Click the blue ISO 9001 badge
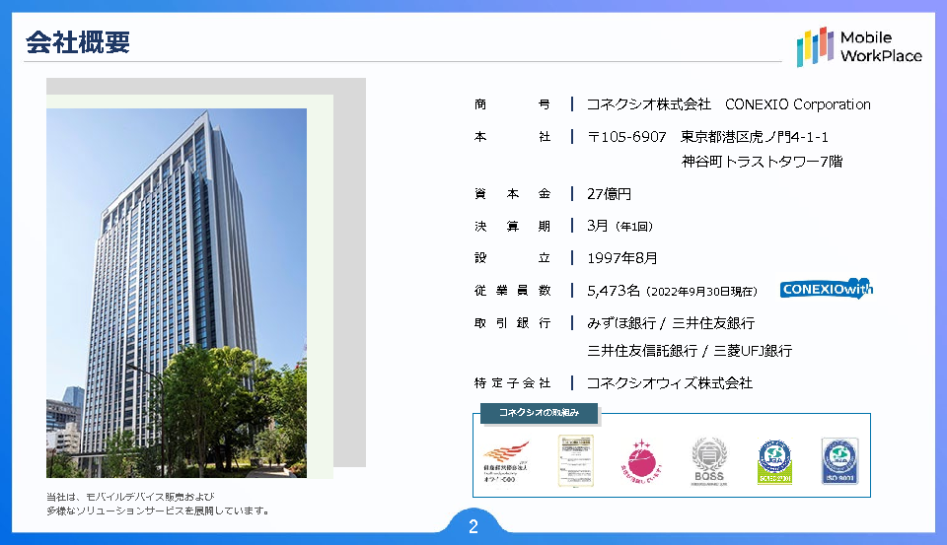This screenshot has width=947, height=545. [838, 460]
